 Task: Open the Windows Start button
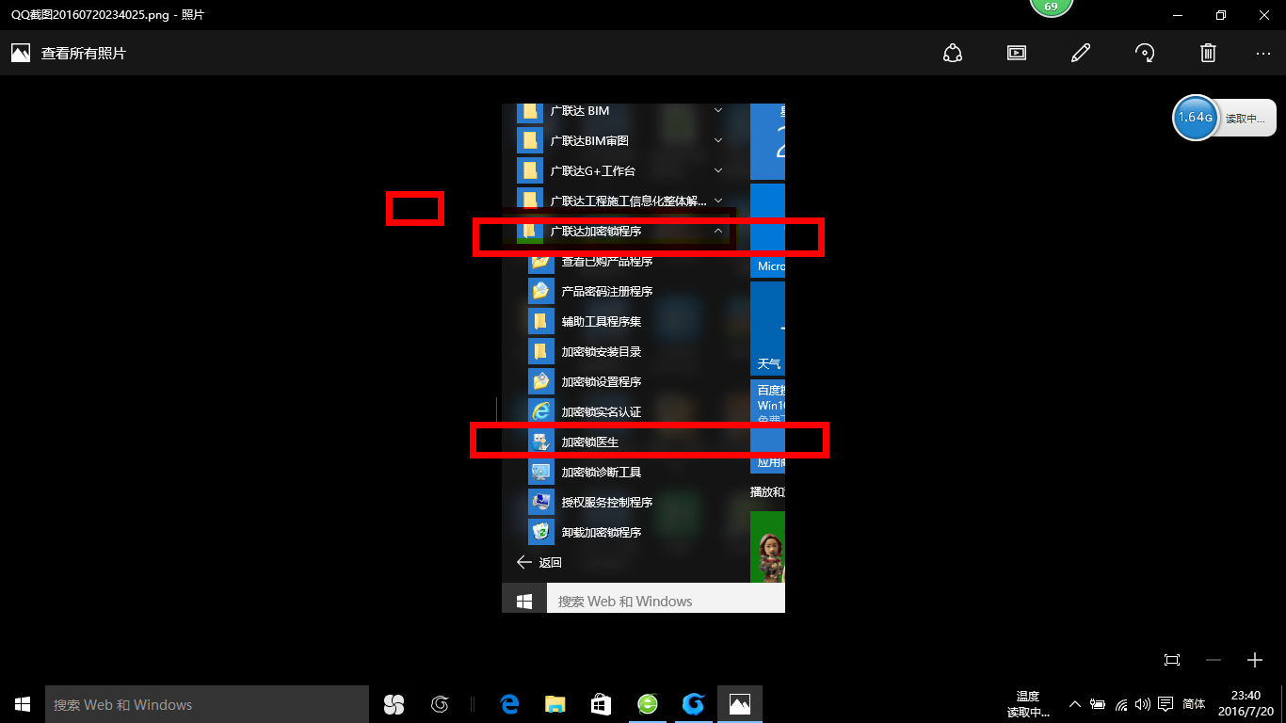pos(23,704)
